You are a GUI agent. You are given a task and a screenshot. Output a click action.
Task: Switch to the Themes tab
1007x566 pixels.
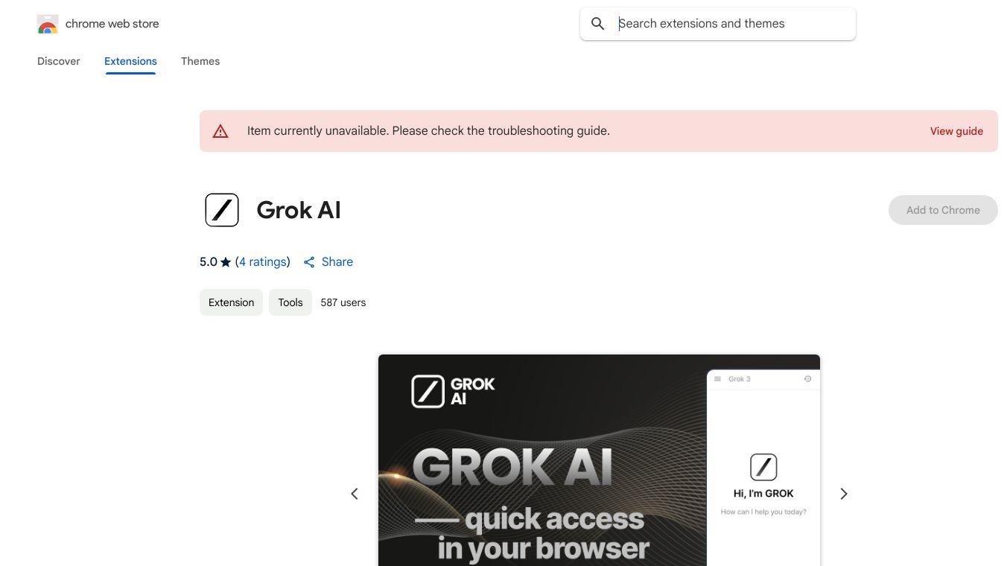[200, 61]
